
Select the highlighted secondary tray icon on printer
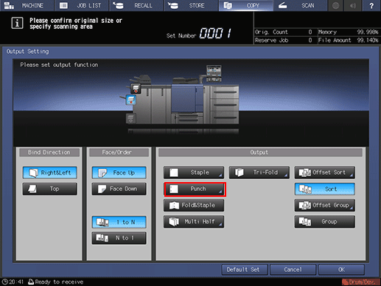coord(131,100)
